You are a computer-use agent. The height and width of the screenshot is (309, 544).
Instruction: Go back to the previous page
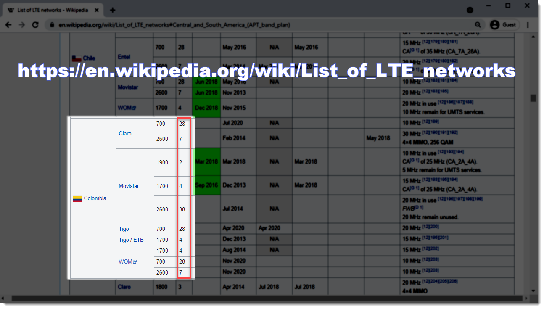click(8, 25)
